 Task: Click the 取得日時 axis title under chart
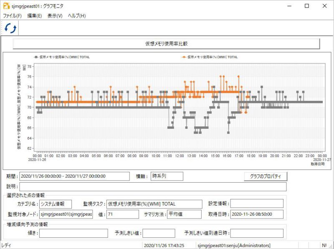(x=318, y=164)
